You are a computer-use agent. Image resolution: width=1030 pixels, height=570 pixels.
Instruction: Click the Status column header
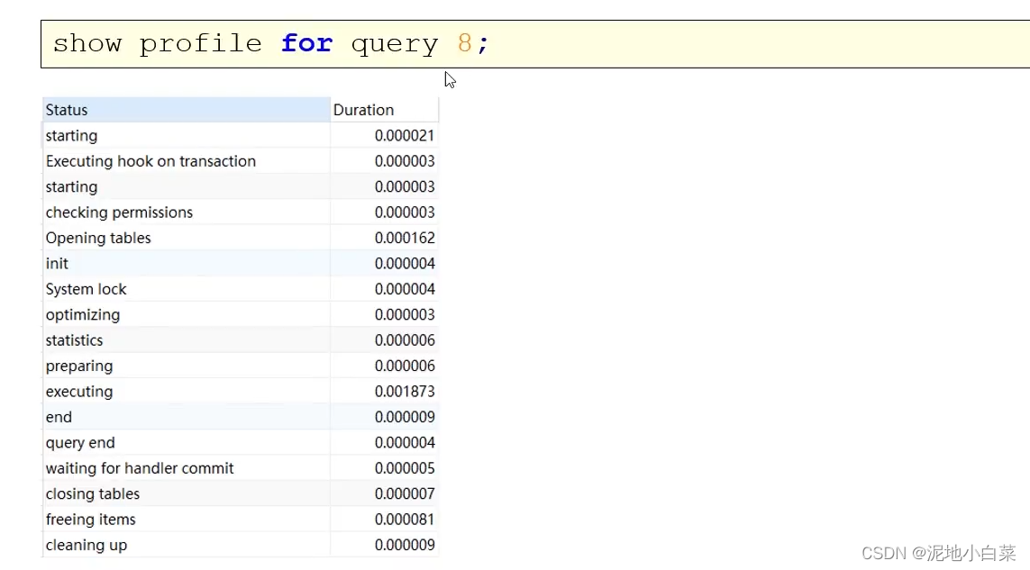187,110
